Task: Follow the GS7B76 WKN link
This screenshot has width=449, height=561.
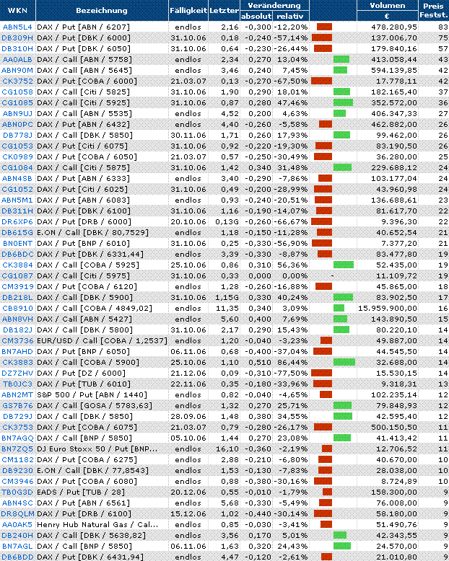Action: pos(17,406)
